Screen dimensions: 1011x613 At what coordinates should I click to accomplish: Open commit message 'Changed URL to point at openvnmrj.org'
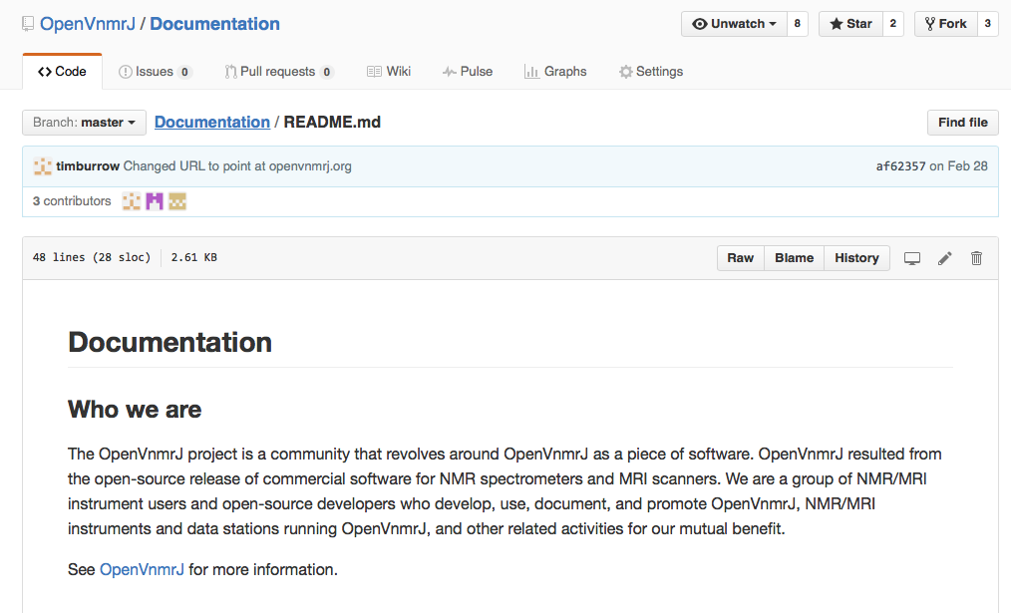coord(237,166)
